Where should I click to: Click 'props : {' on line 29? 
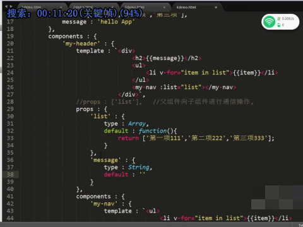click(x=92, y=109)
